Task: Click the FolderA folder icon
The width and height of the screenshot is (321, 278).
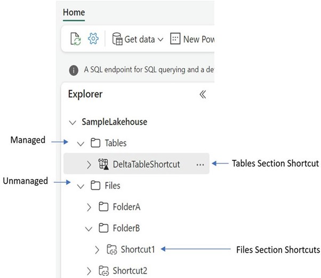Action: tap(103, 207)
